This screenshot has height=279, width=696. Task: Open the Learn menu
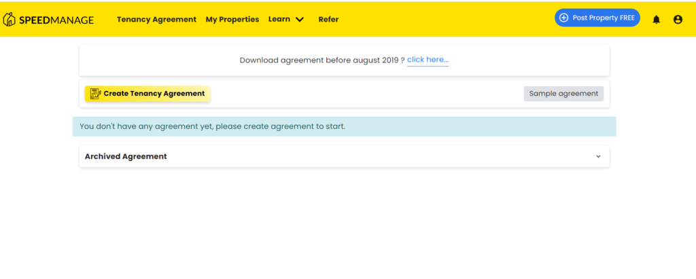[279, 19]
